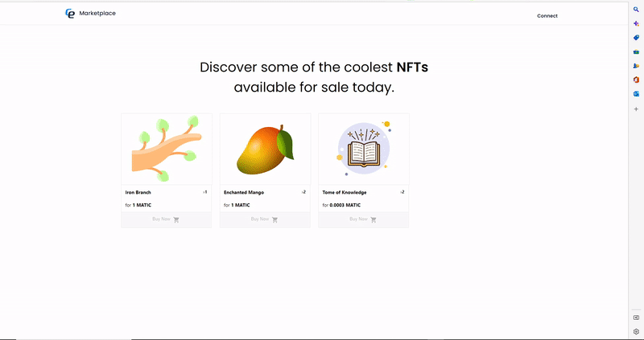Open the Shopping tag icon in sidebar
Image resolution: width=644 pixels, height=340 pixels.
[x=636, y=38]
